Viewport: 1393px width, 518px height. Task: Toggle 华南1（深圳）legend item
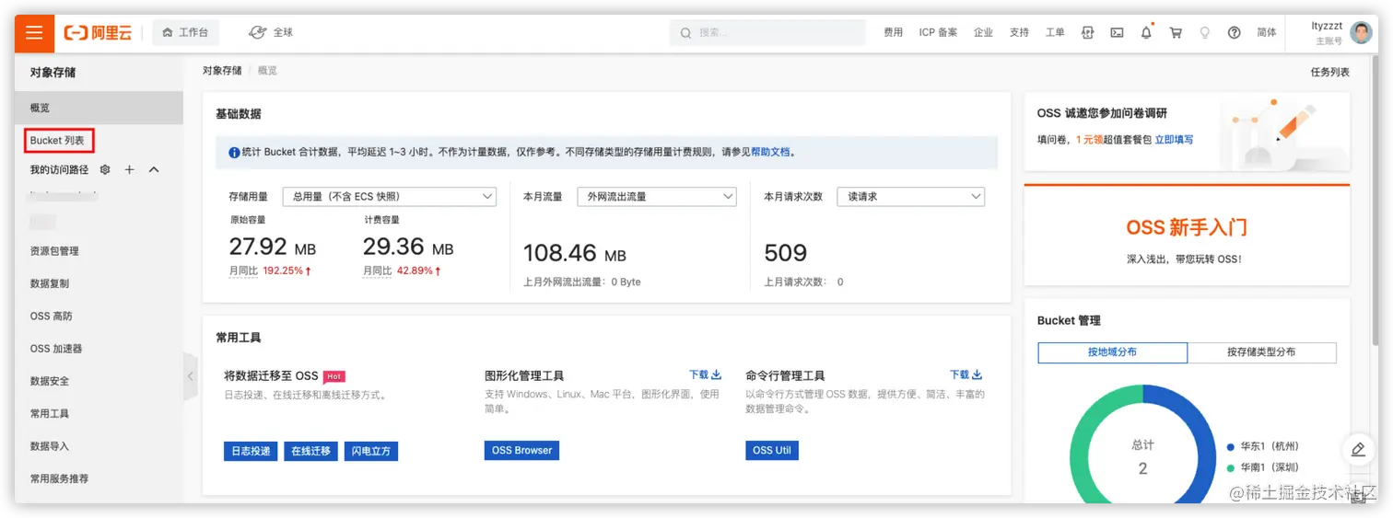1262,467
